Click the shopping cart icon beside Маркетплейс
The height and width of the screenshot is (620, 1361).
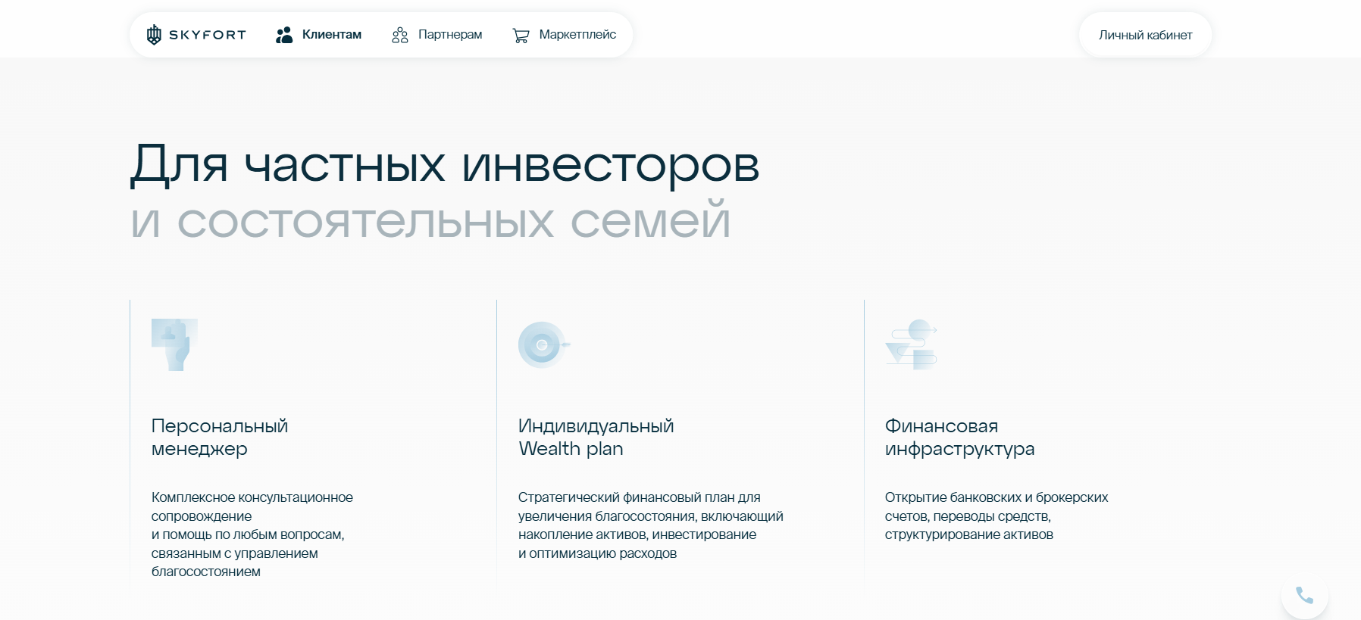521,36
